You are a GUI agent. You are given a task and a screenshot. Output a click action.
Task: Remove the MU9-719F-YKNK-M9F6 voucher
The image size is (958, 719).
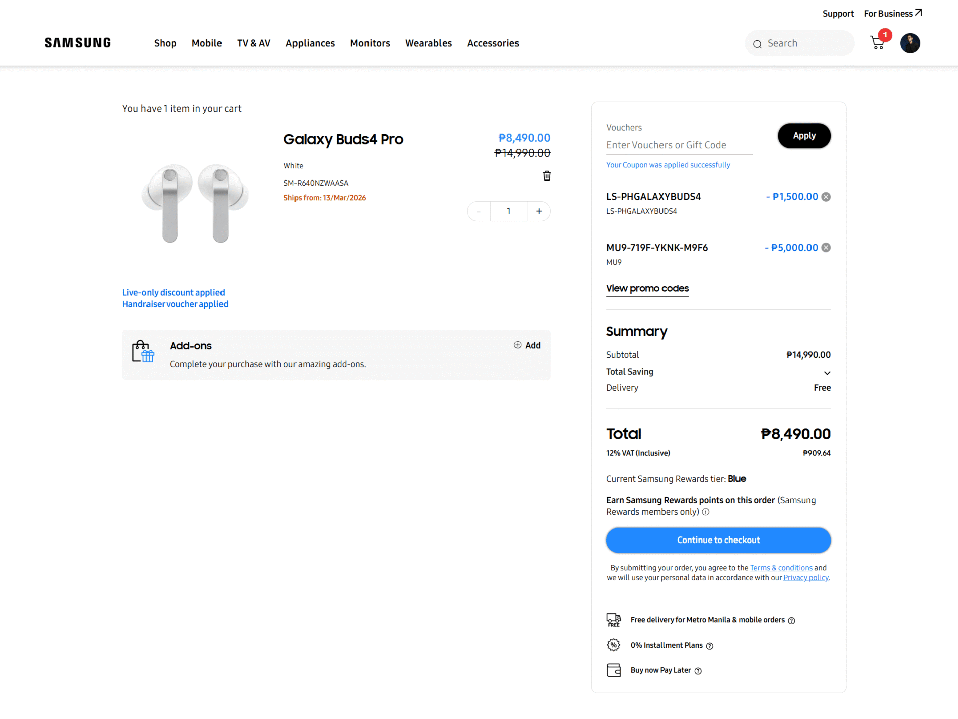826,248
